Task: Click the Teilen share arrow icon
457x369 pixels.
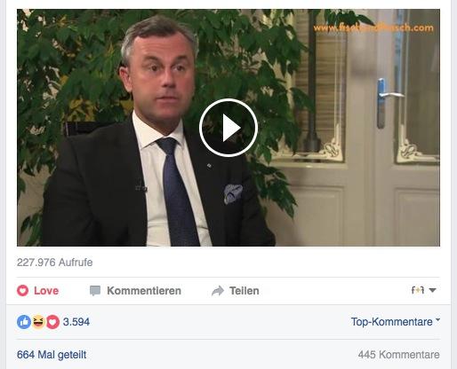Action: coord(218,291)
